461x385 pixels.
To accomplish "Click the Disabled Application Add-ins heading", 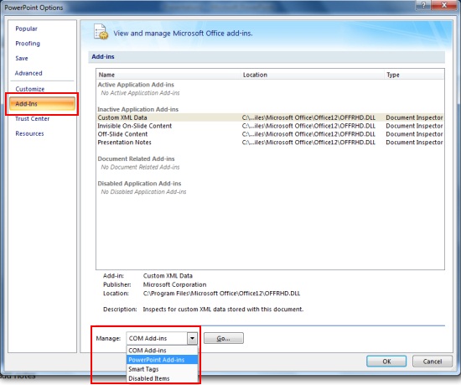I will (x=139, y=184).
